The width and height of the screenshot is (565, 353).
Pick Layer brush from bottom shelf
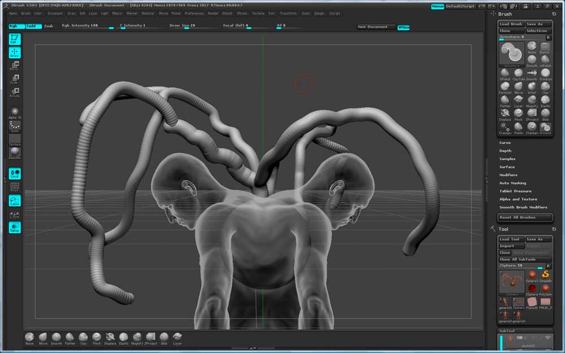point(177,338)
